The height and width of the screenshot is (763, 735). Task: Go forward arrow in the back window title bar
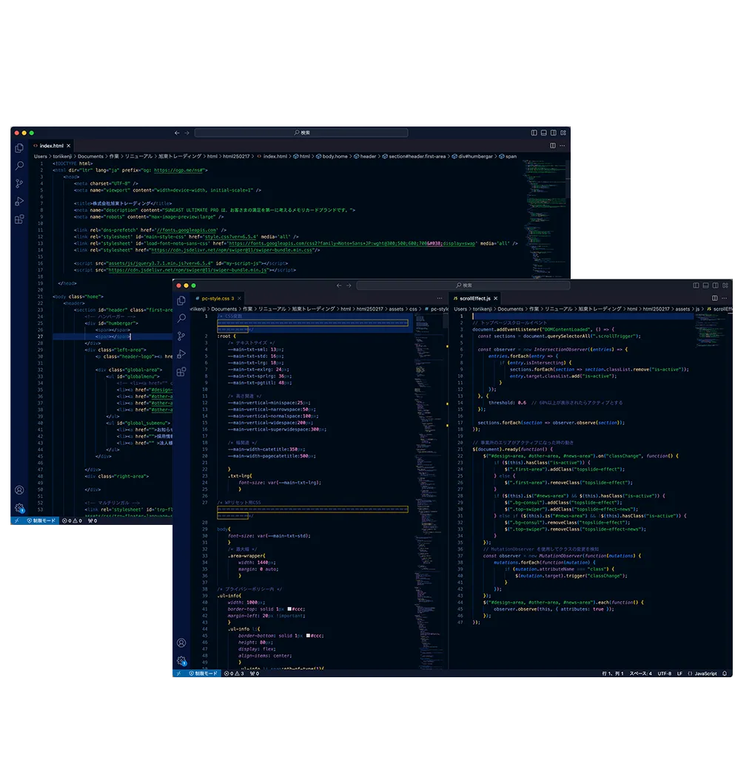(x=187, y=133)
